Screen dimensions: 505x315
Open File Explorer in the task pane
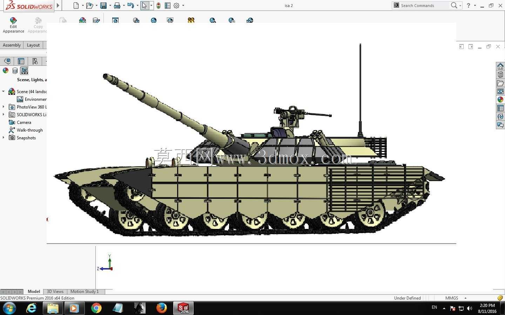click(500, 83)
